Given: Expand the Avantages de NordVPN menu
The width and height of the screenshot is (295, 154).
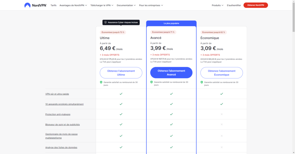Looking at the screenshot, I should (73, 5).
